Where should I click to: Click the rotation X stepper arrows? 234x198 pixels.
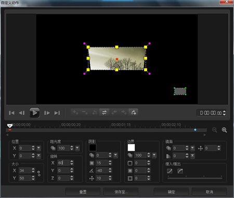point(72,163)
